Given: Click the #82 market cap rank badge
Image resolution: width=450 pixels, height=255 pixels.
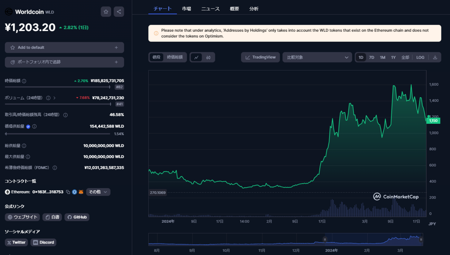Looking at the screenshot, I should point(120,87).
